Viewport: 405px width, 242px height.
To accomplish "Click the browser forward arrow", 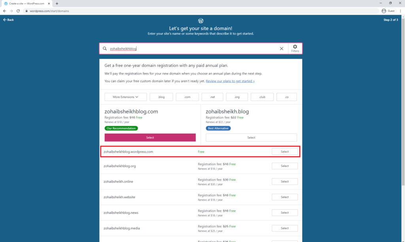I will pos(11,11).
